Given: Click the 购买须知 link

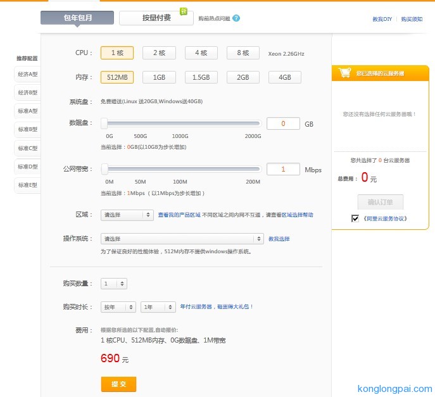Looking at the screenshot, I should 412,19.
